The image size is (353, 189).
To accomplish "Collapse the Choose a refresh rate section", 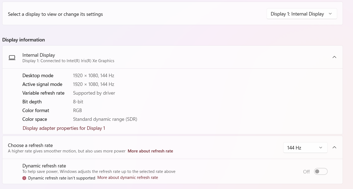I will [x=334, y=147].
